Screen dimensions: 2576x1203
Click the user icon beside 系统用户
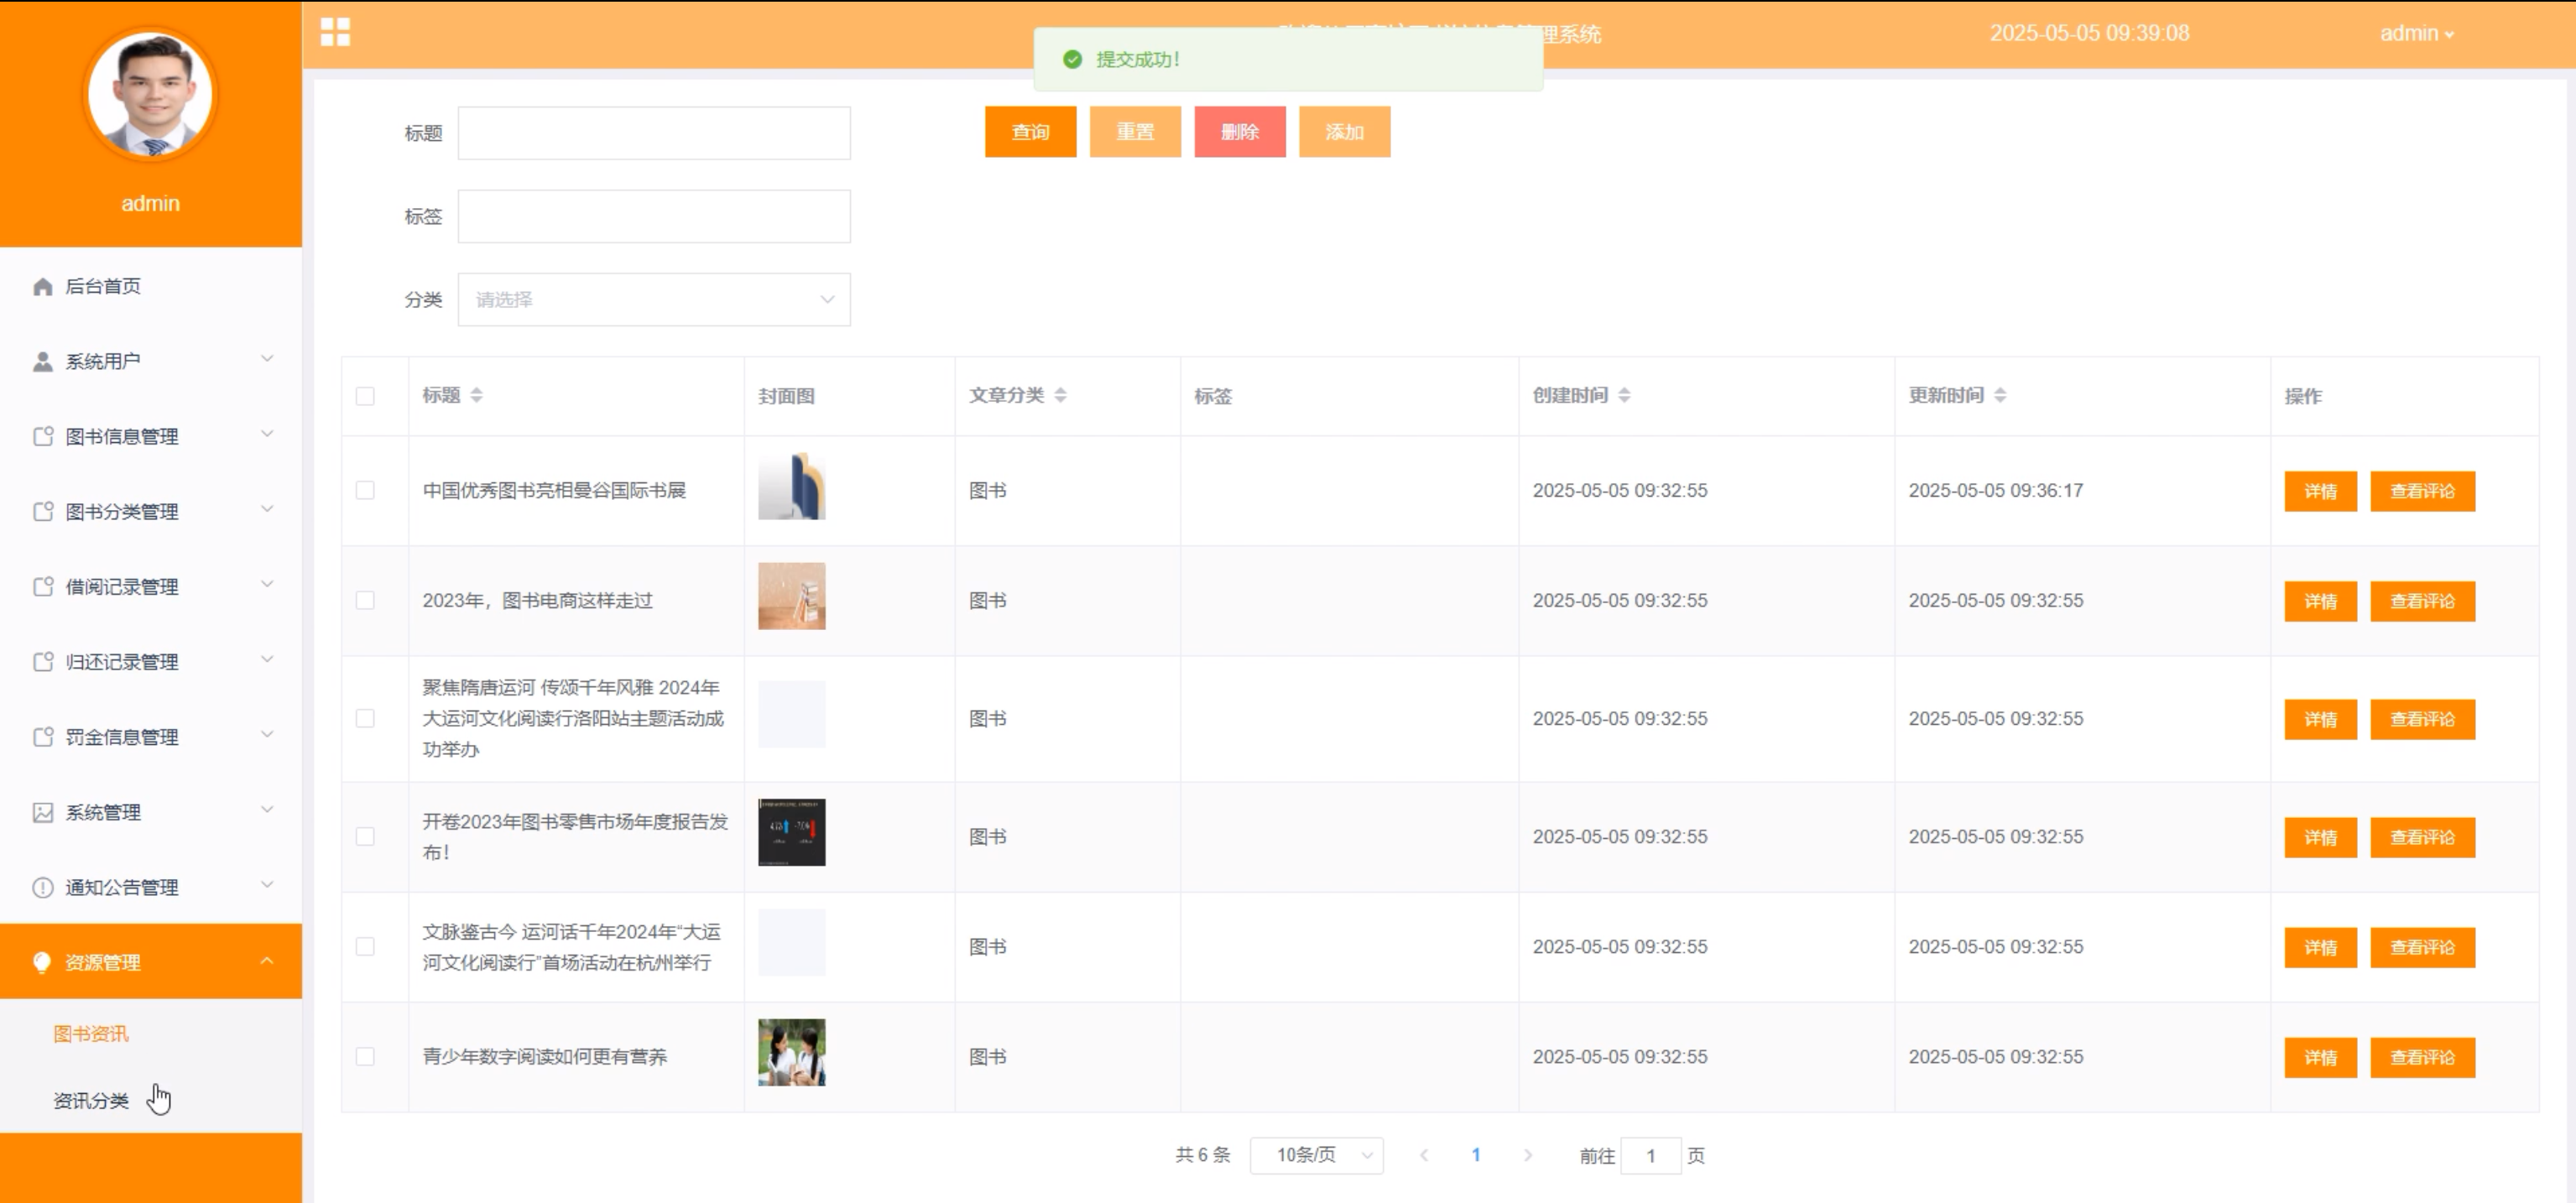[x=42, y=362]
